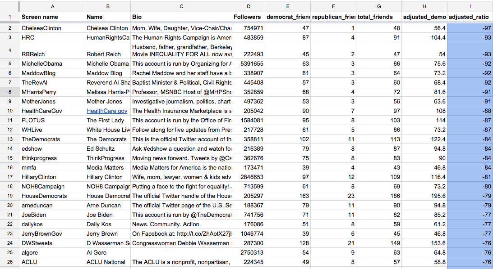Select the ACLU screen name cell
Viewport: 493px width, 269px height.
[x=52, y=262]
